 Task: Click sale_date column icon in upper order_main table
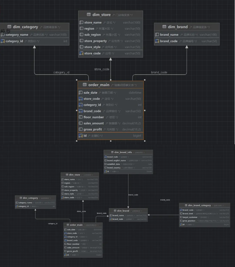[81, 93]
